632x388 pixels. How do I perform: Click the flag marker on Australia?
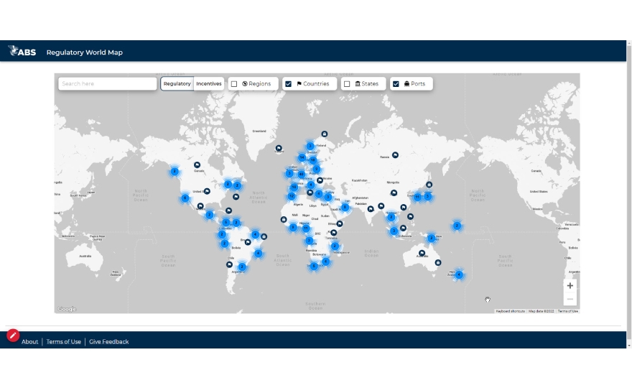(x=422, y=253)
